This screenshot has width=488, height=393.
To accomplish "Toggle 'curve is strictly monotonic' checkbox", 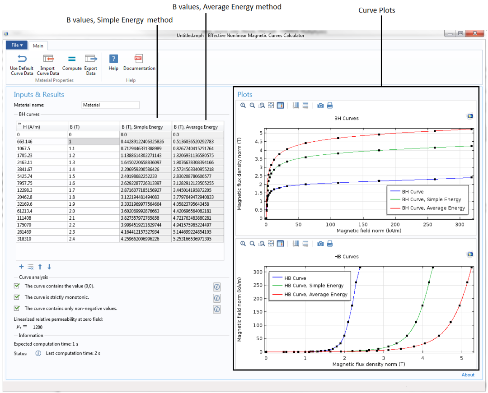I will tap(17, 297).
